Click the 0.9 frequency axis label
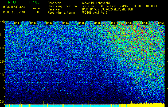Screen dimensions: 168x107 (x=2, y=62)
